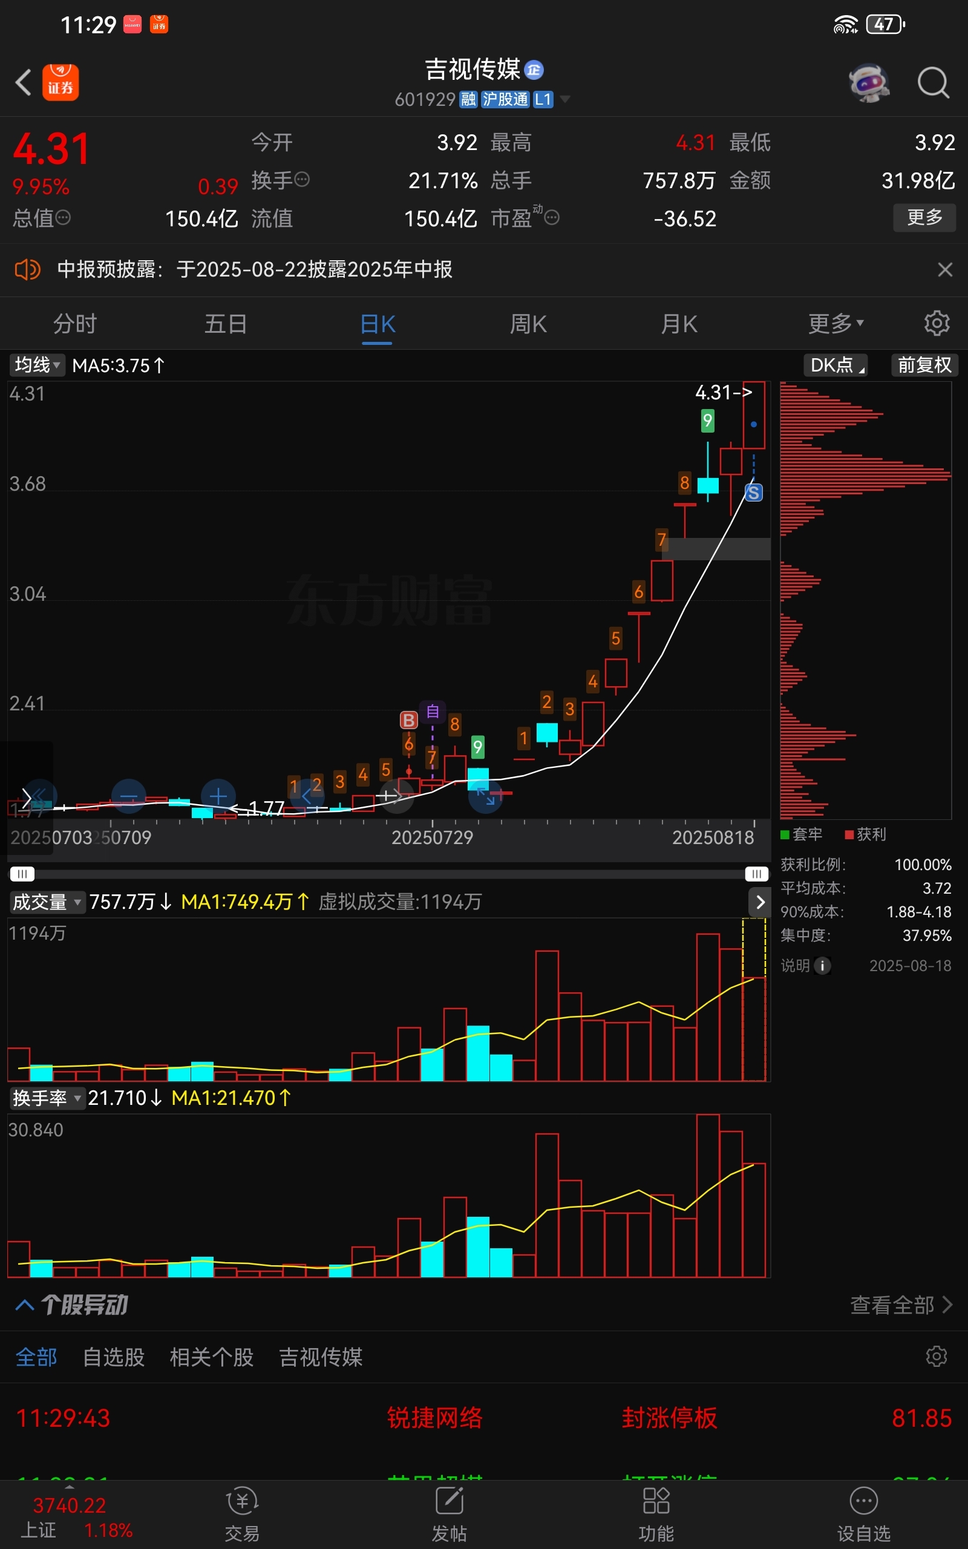Open the 均线 indicator dropdown
968x1549 pixels.
37,365
